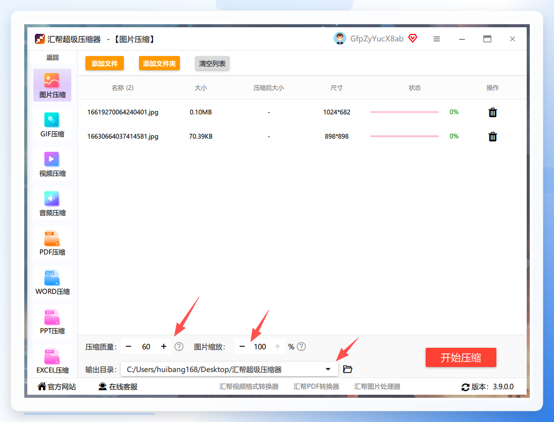
Task: Switch to the 图片压缩 sidebar tab
Action: 52,85
